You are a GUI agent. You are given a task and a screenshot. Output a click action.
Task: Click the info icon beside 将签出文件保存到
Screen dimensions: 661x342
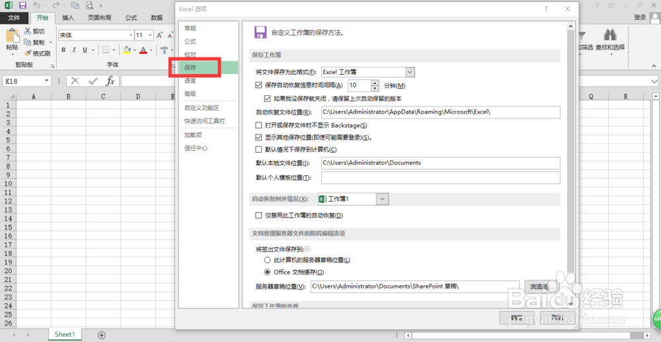307,248
